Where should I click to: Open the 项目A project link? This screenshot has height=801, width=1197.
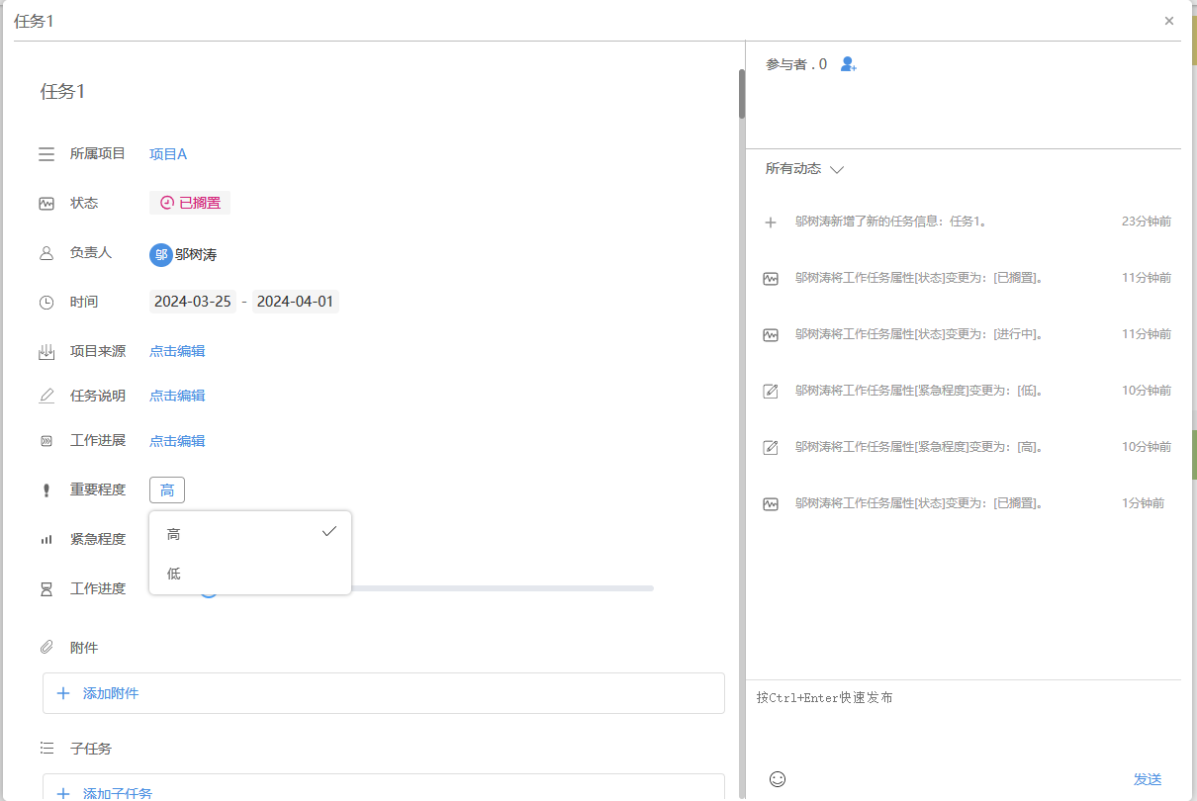click(168, 154)
